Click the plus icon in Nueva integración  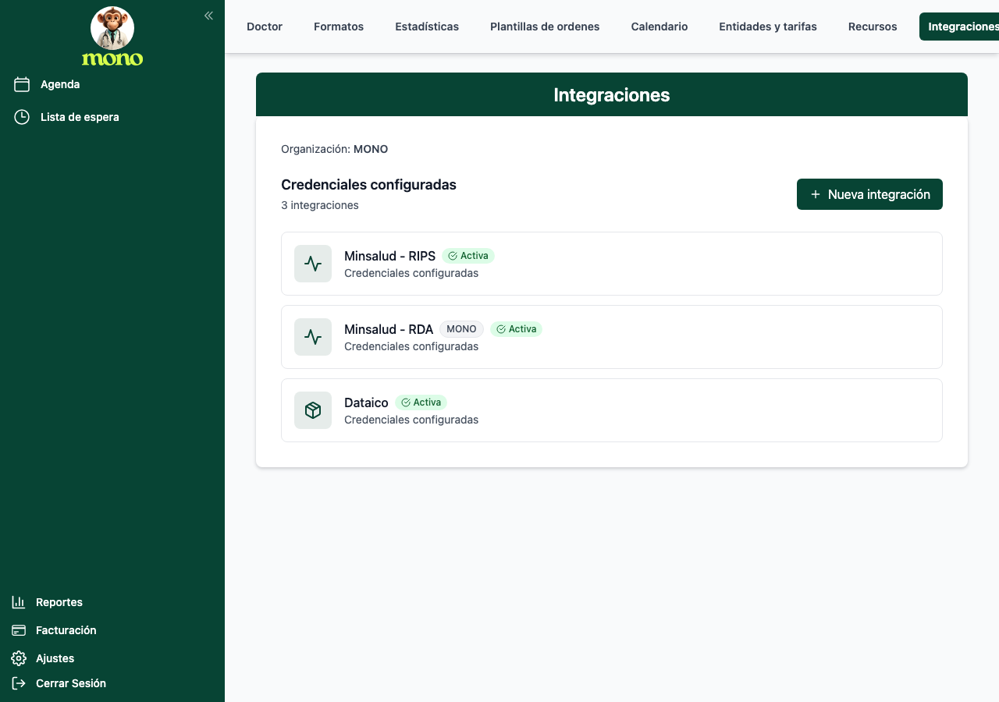coord(816,194)
